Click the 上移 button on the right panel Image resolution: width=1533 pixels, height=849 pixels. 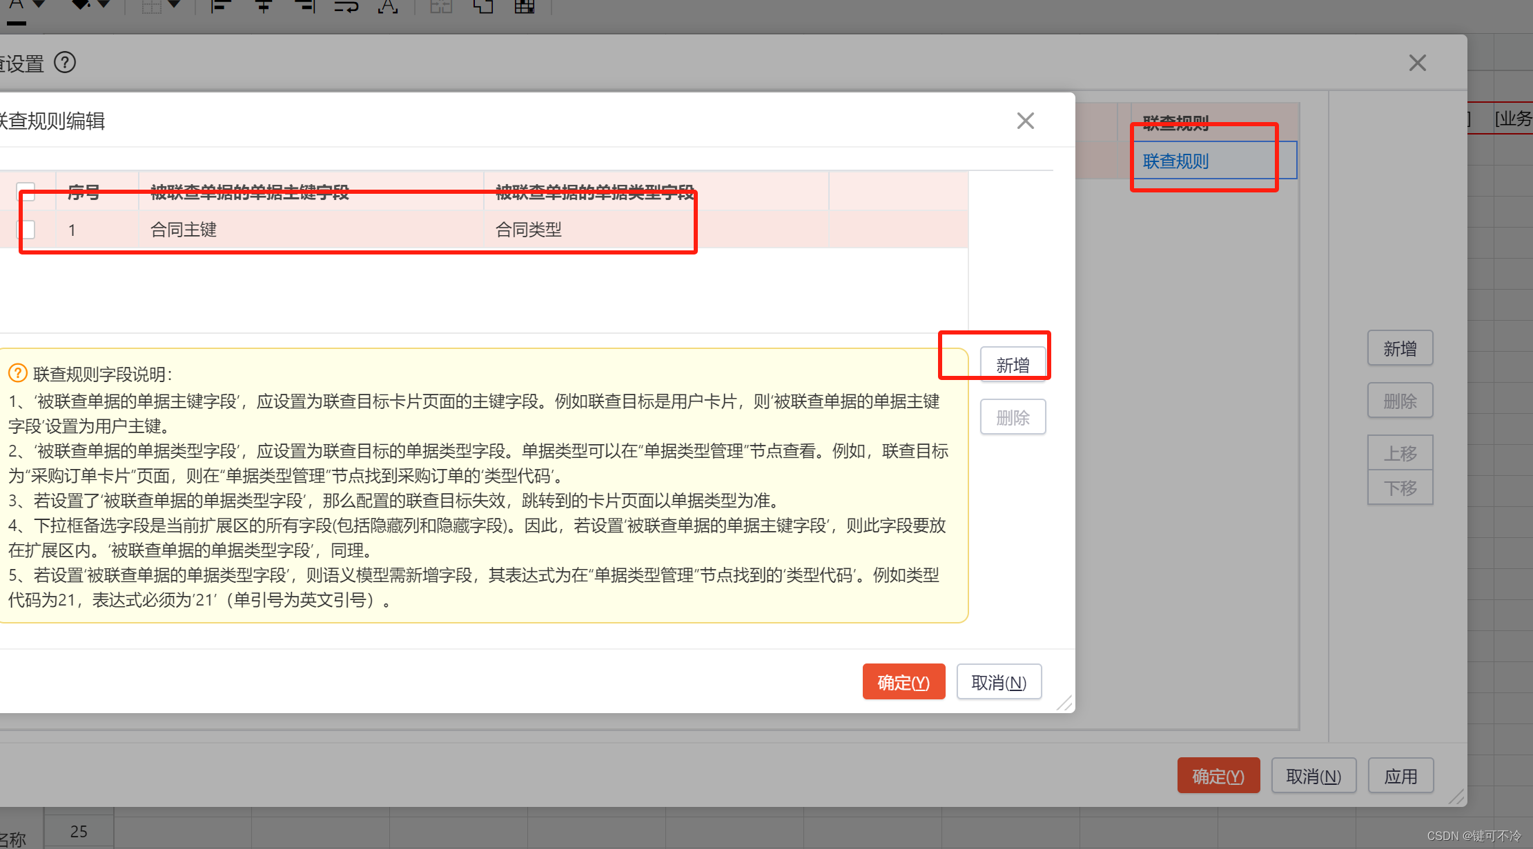(x=1400, y=452)
